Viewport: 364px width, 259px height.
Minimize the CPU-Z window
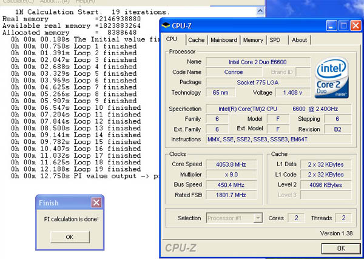coord(331,25)
